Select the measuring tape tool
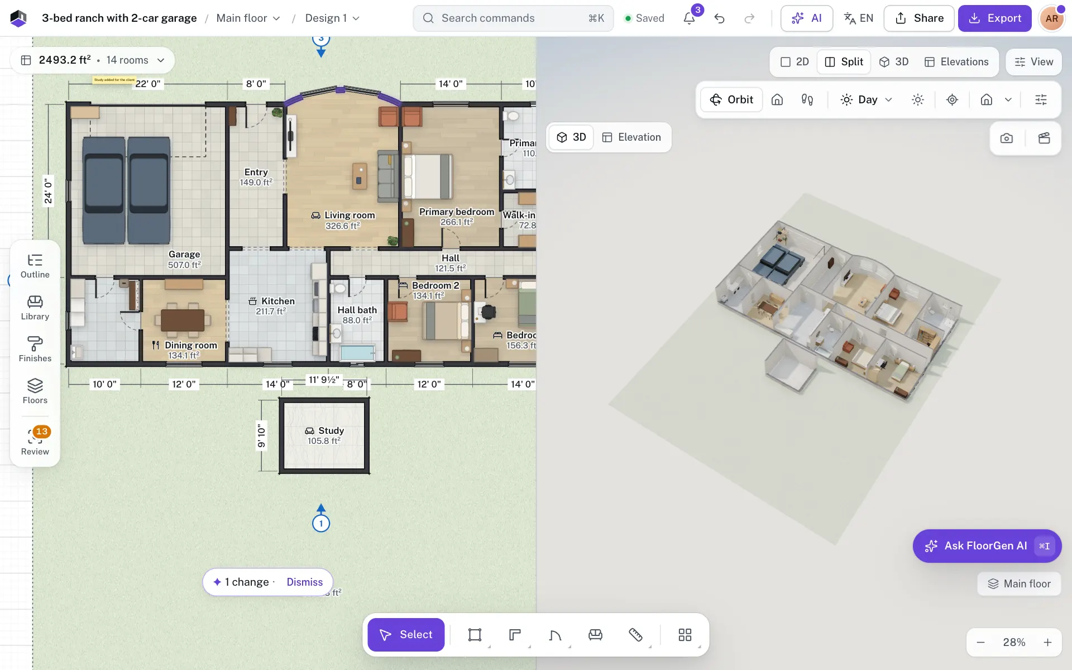 pos(635,635)
